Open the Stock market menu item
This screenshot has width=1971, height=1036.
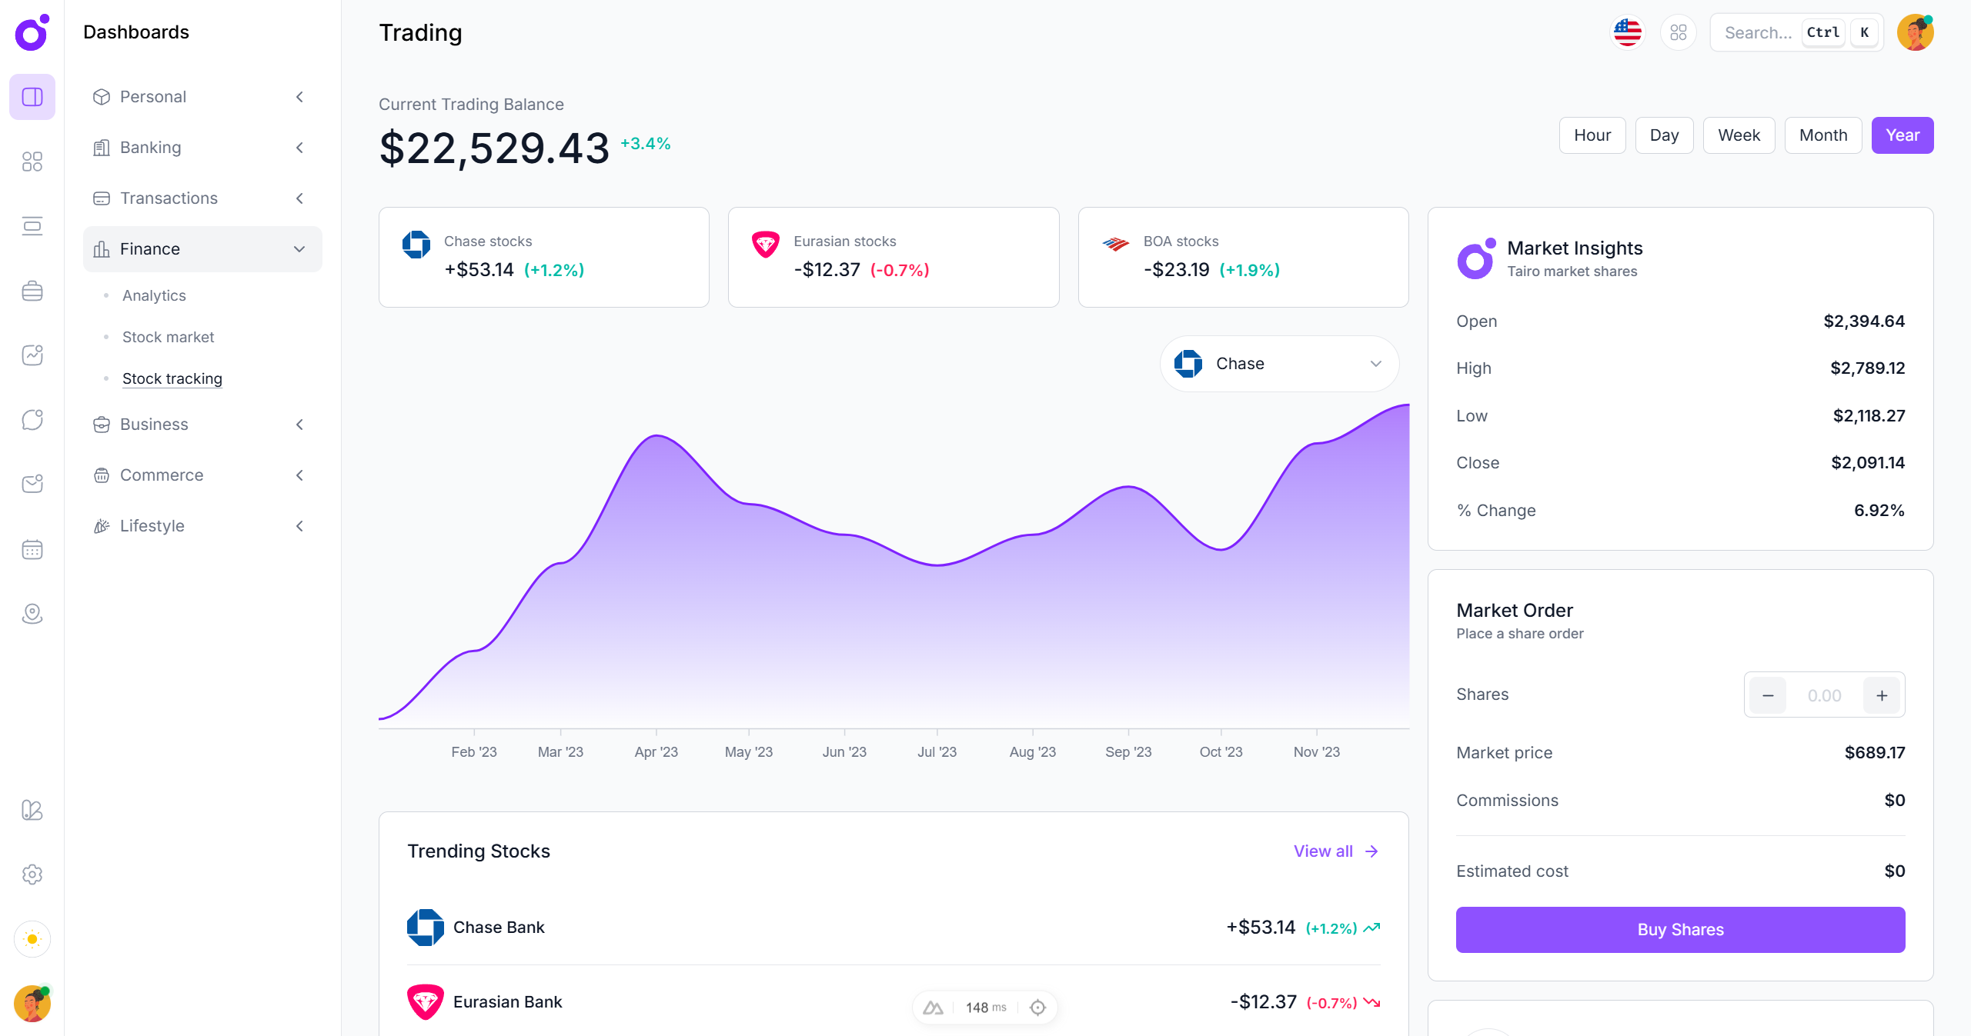tap(169, 337)
